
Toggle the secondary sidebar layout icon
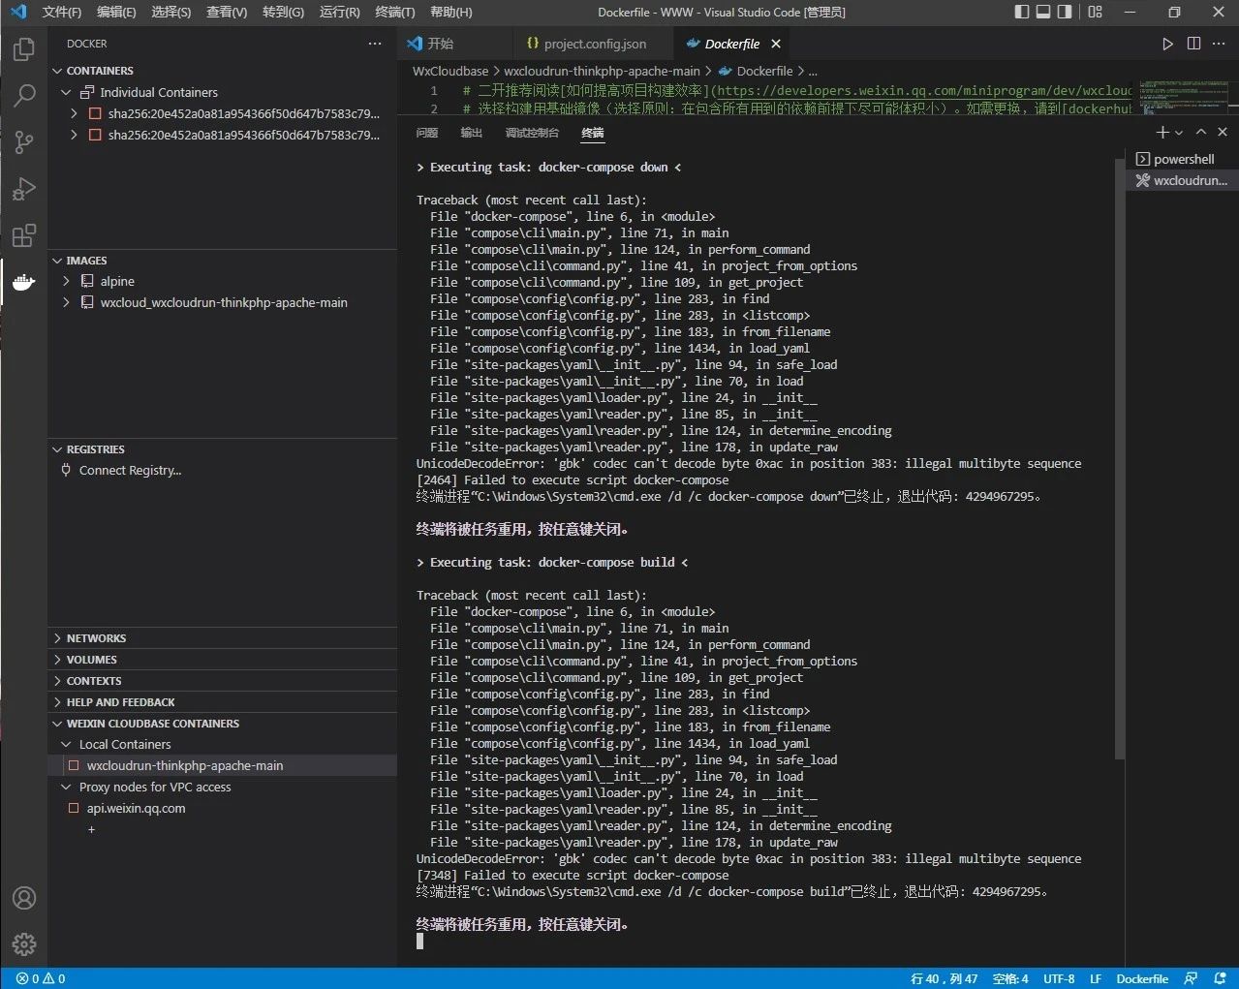pos(1065,12)
